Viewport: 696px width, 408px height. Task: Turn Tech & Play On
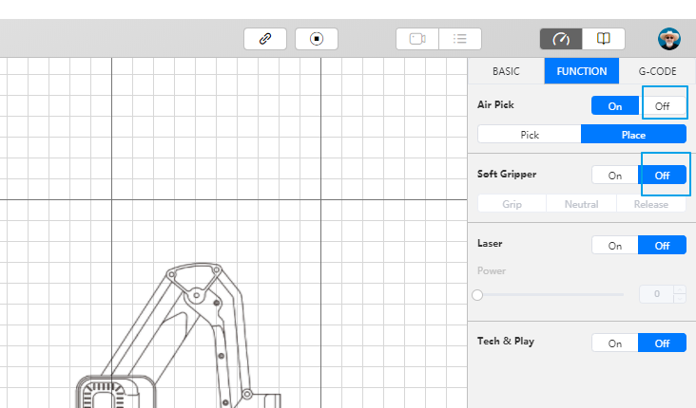(615, 343)
